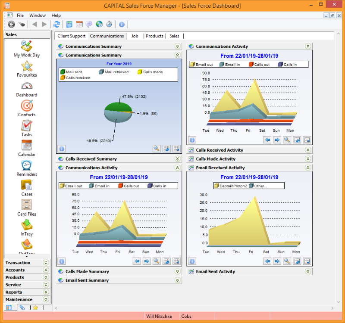This screenshot has height=323, width=345.
Task: Click the info button in Email Received Activity
Action: click(192, 261)
